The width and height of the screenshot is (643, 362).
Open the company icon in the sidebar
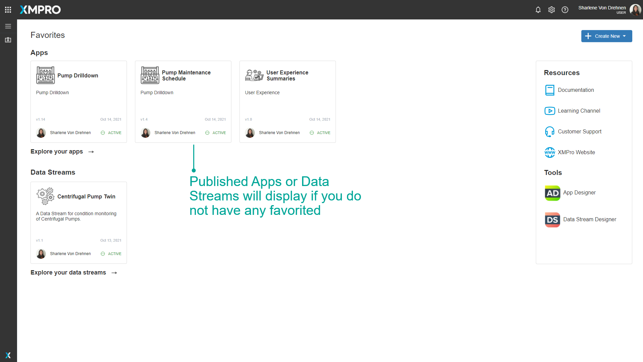(x=8, y=40)
